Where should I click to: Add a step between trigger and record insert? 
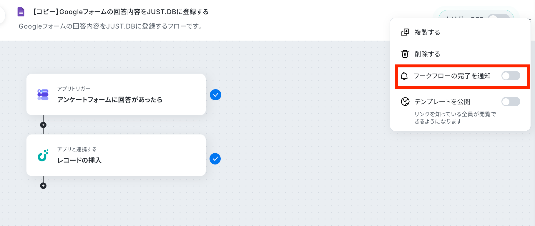coord(43,125)
